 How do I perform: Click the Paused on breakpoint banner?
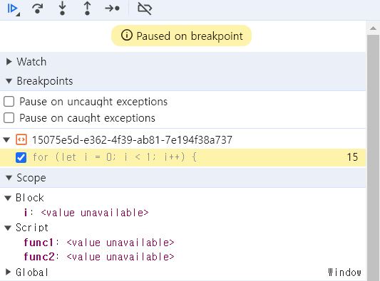click(181, 36)
